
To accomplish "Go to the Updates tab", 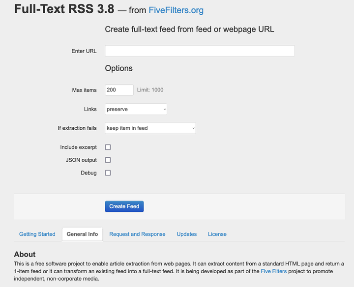I will (187, 234).
